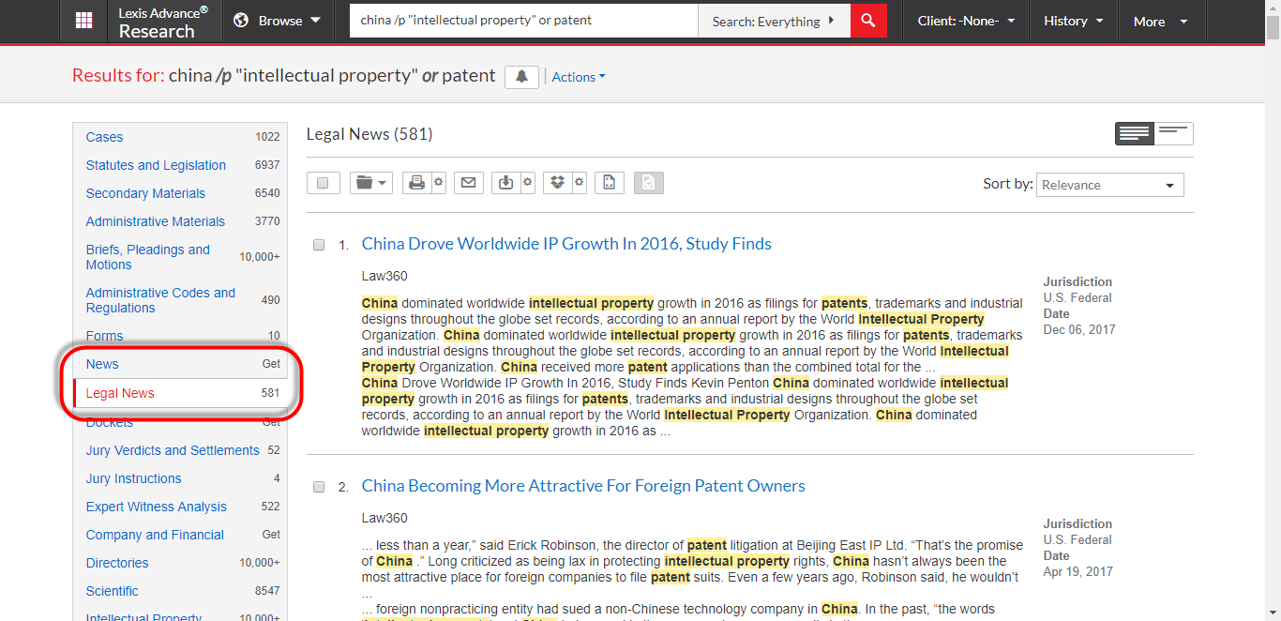This screenshot has height=621, width=1281.
Task: Open Dropbox settings gear
Action: [579, 183]
